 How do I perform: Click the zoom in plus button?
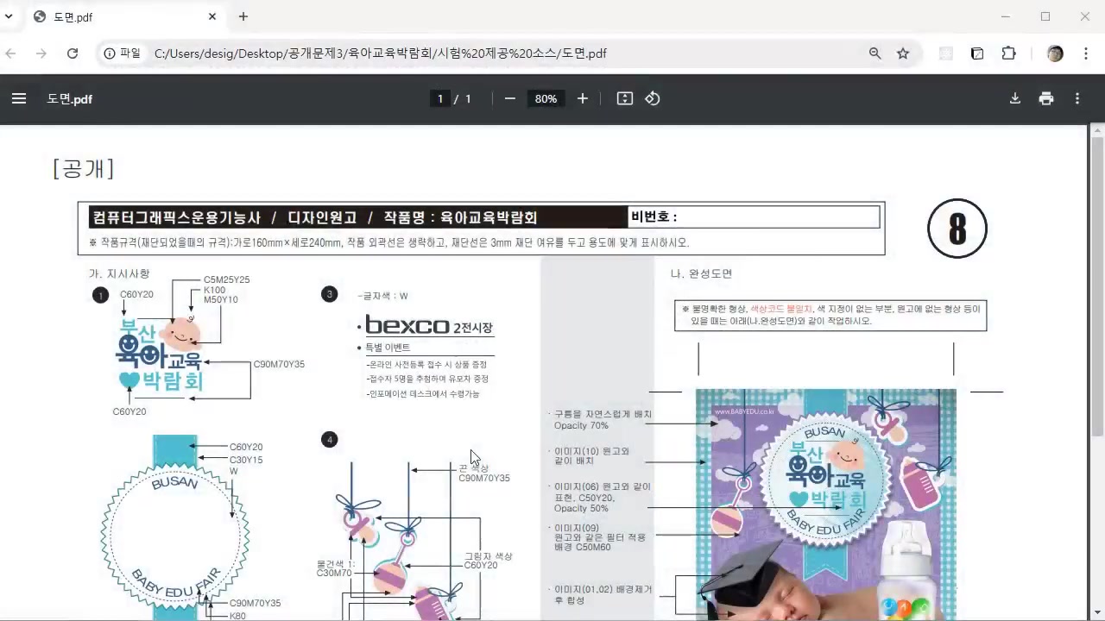(x=582, y=98)
